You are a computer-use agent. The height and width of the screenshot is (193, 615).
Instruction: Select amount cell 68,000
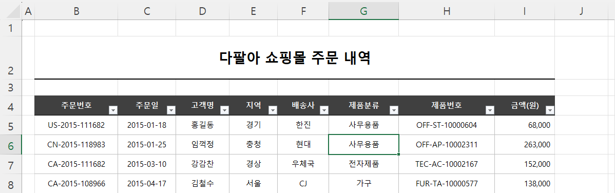point(525,125)
